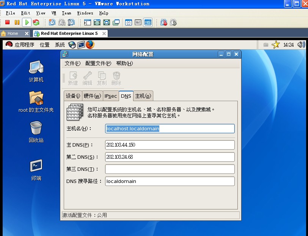Open the Team menu
Screen dimensions: 308x236
[66, 13]
